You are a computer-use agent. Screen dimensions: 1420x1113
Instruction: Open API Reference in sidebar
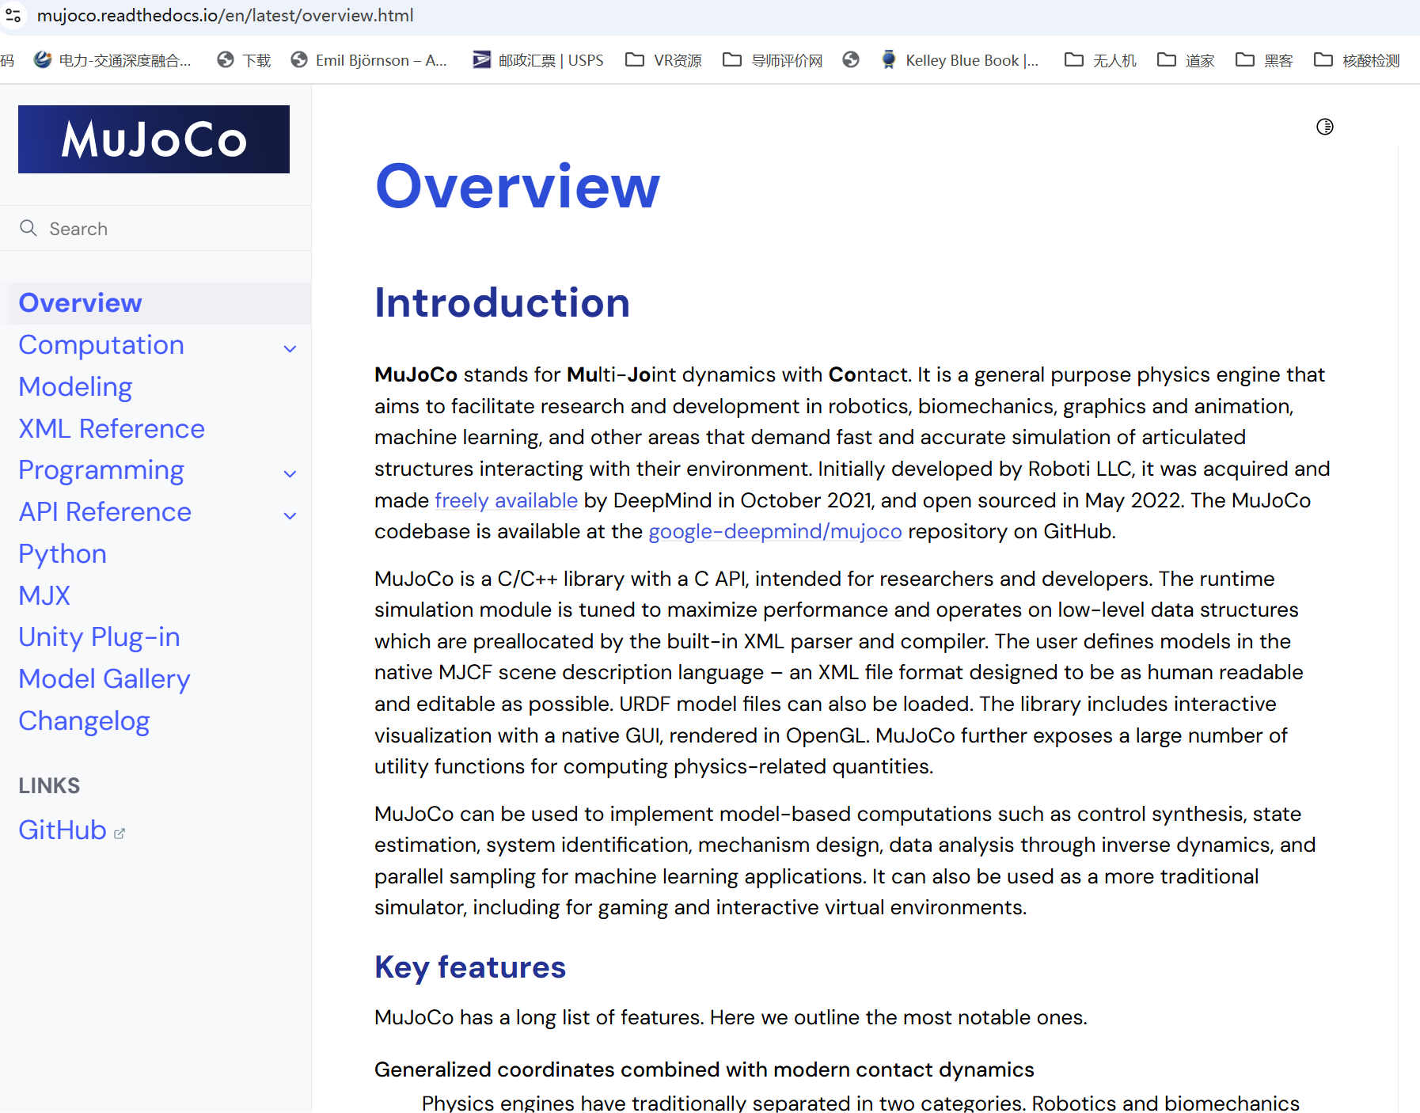click(105, 512)
